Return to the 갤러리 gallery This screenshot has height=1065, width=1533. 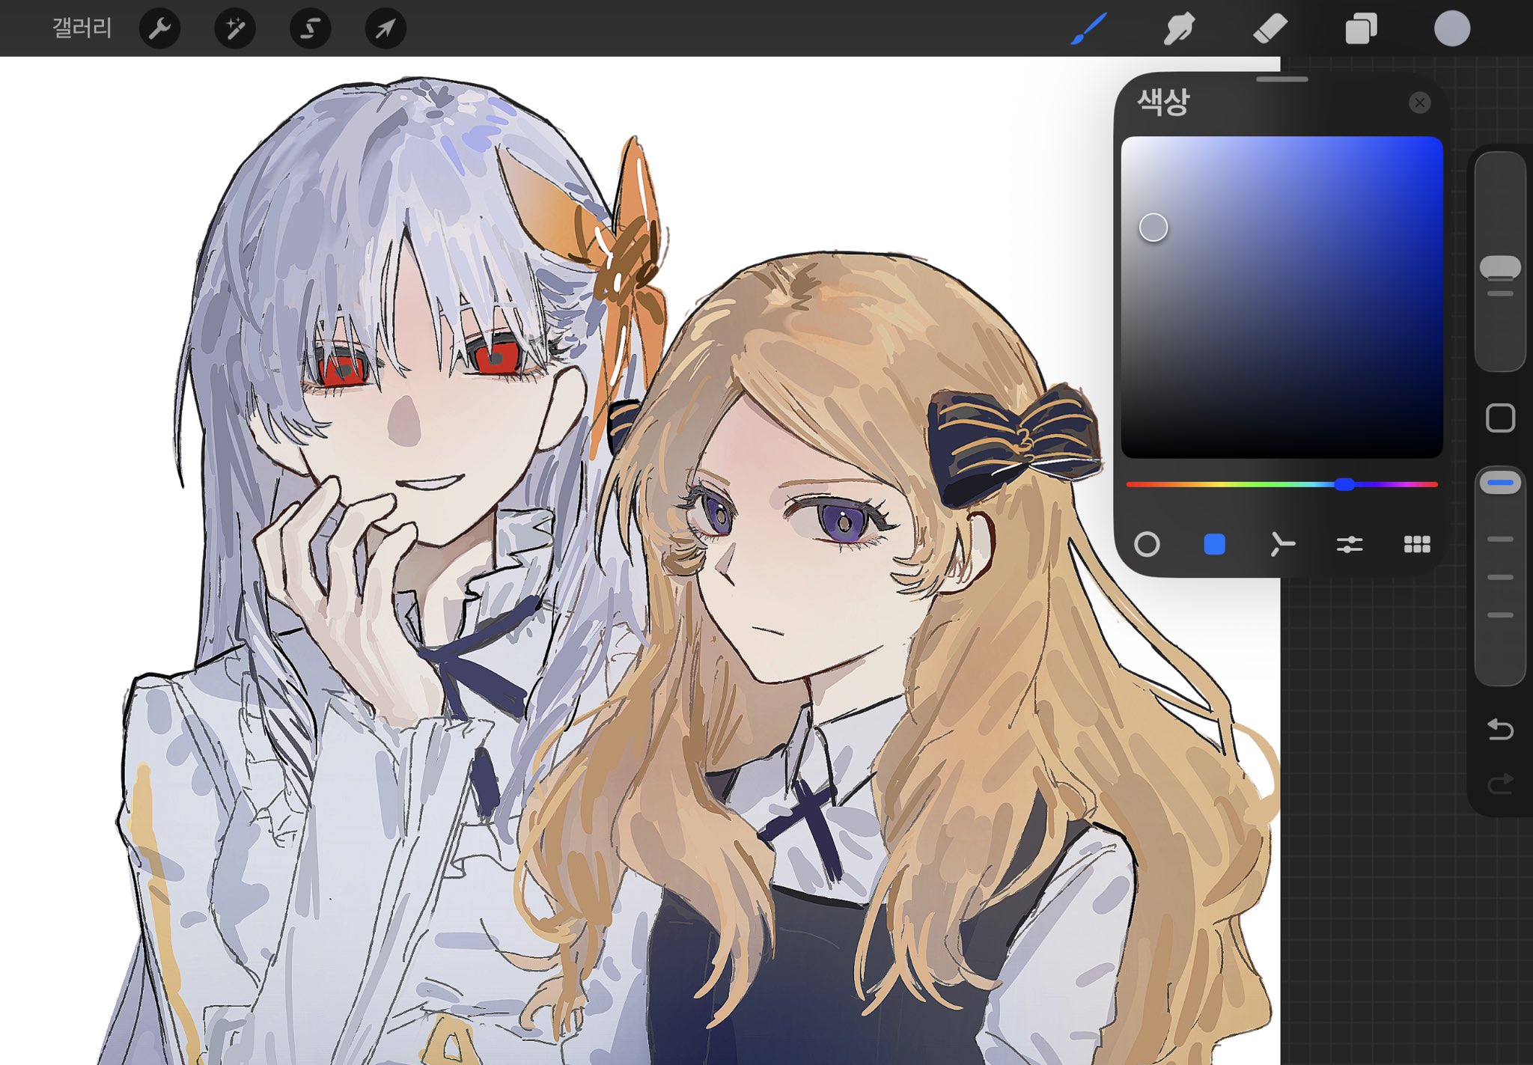click(82, 29)
